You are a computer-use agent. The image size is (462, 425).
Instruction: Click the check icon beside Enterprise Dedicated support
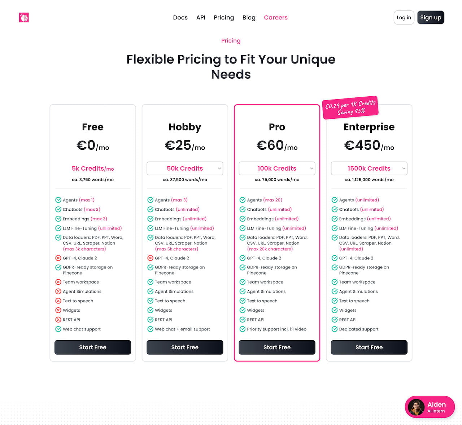click(x=335, y=329)
